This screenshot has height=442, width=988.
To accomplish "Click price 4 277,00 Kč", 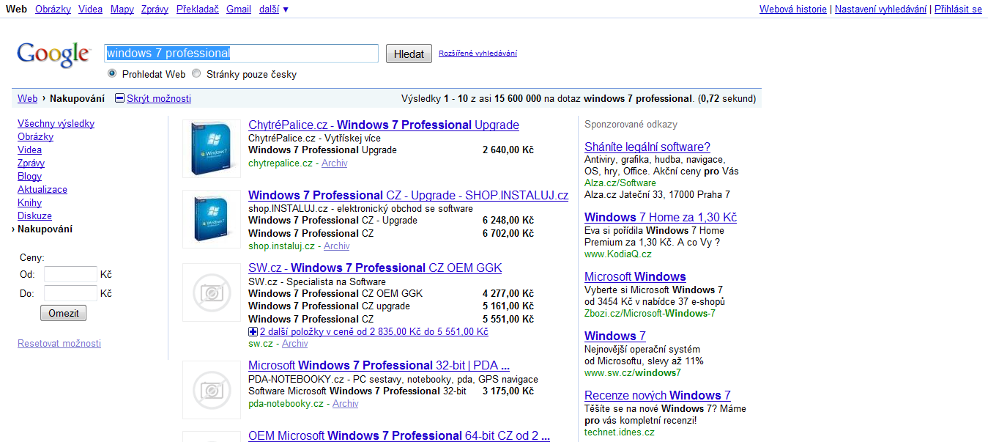I will pyautogui.click(x=508, y=294).
